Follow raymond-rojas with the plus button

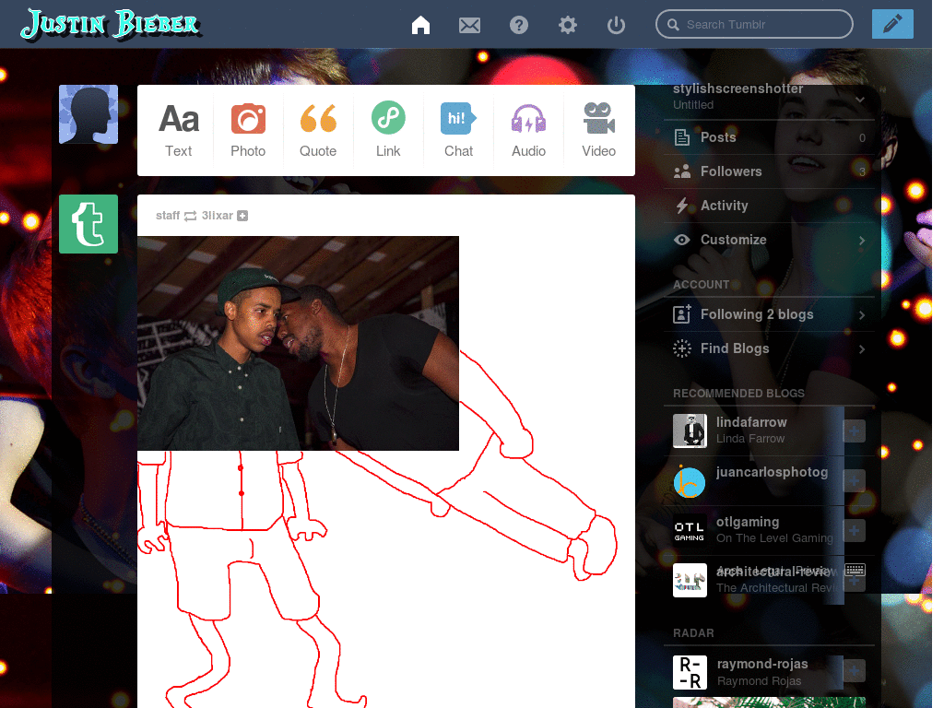[x=854, y=671]
